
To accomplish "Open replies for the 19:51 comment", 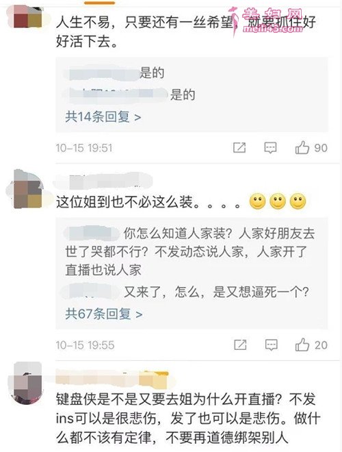I will coord(270,148).
